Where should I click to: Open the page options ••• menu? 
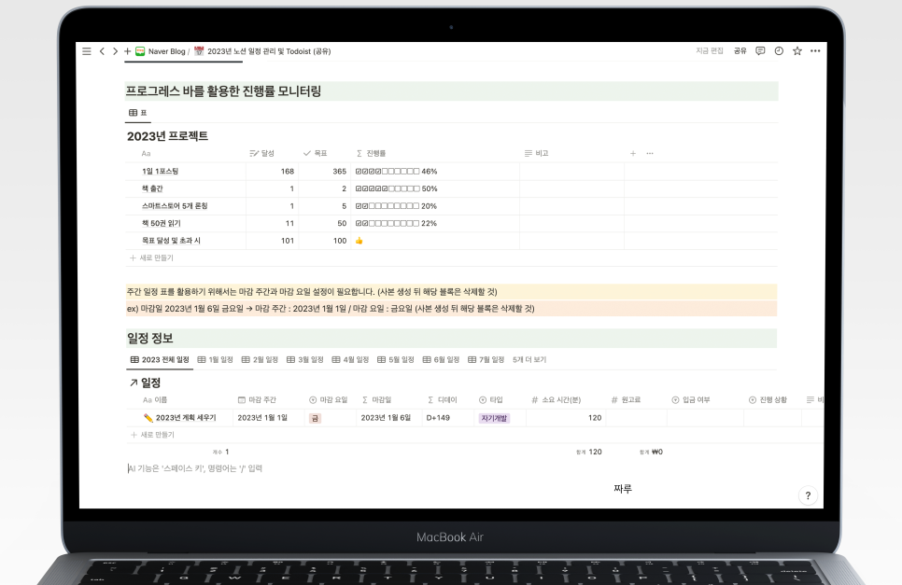(x=815, y=51)
